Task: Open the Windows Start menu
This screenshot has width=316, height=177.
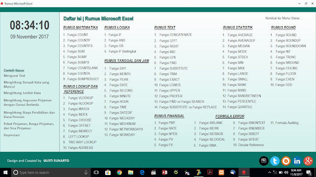Action: tap(5, 173)
